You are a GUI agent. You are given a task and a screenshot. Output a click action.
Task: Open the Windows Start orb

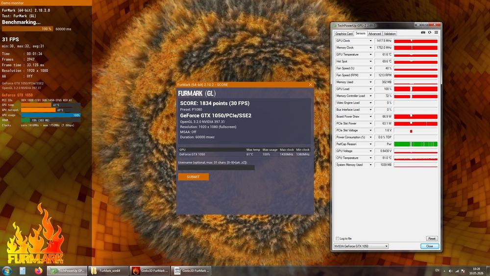click(7, 271)
